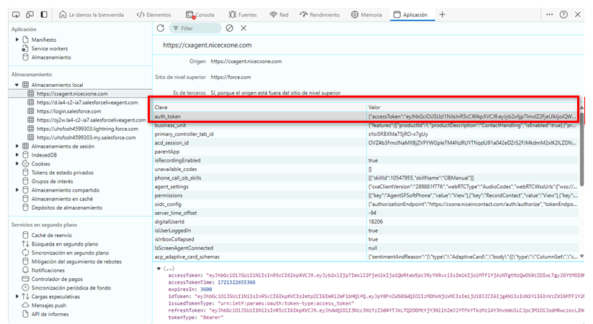Toggle the sidebar dock icon
This screenshot has height=324, width=593.
(x=44, y=14)
